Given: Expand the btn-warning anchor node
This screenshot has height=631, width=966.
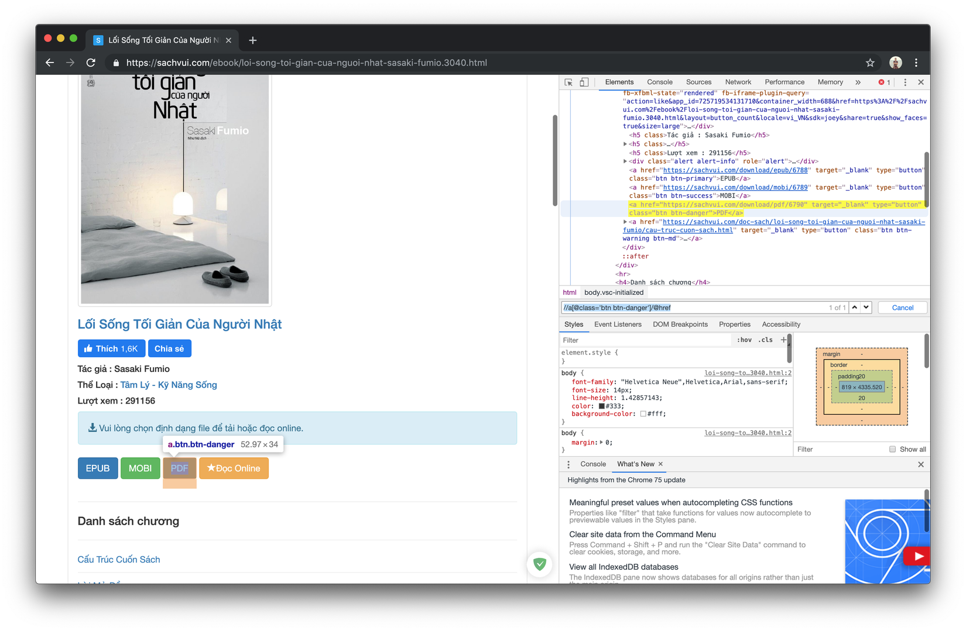Looking at the screenshot, I should [625, 222].
